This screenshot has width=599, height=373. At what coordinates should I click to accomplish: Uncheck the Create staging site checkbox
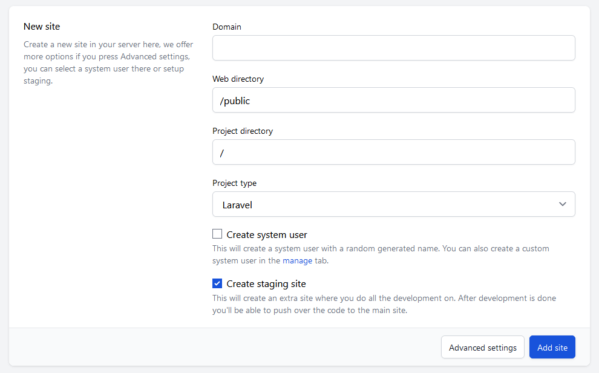coord(217,283)
